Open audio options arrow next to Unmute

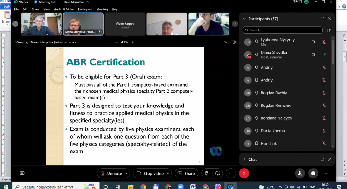126,173
